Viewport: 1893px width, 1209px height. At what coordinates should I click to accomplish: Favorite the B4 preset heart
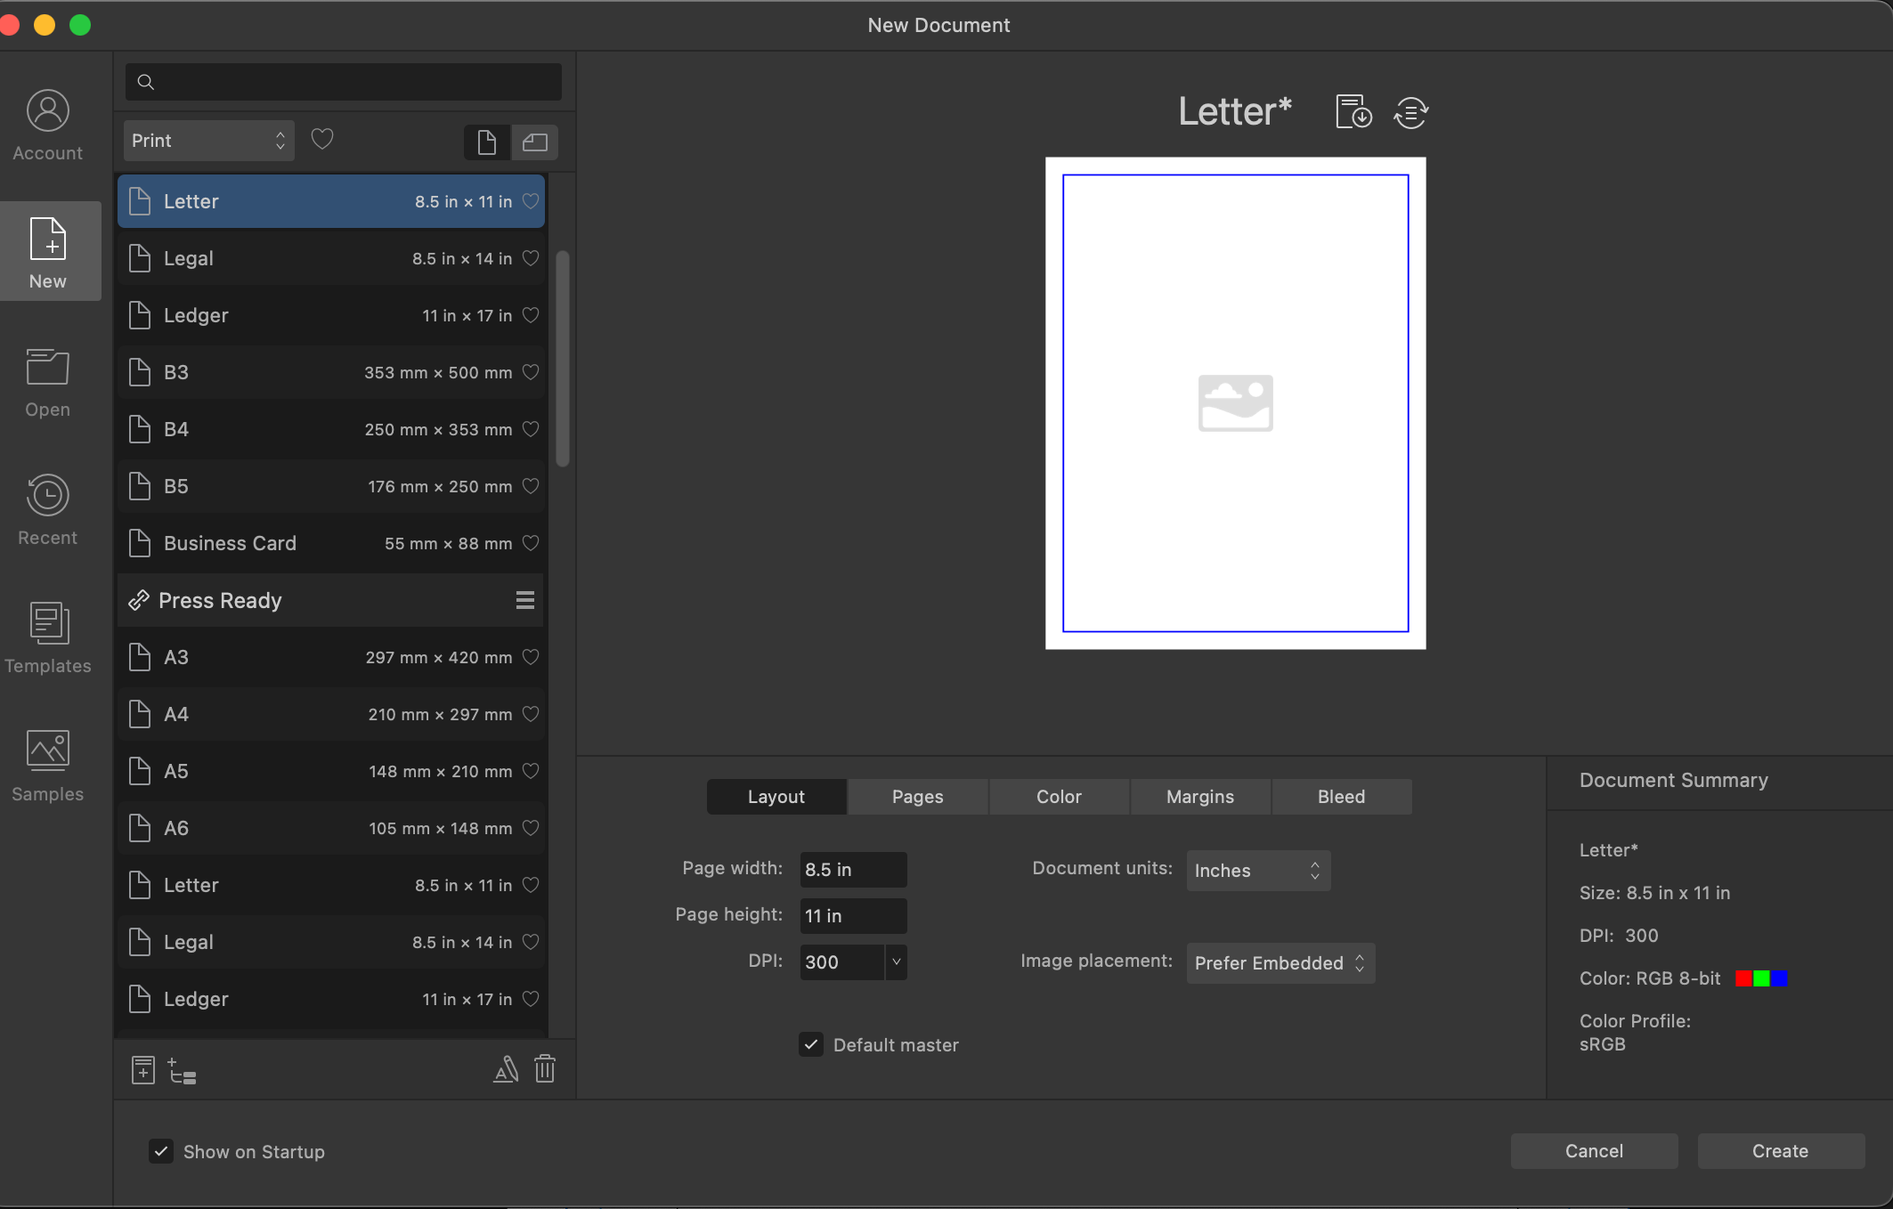tap(531, 429)
